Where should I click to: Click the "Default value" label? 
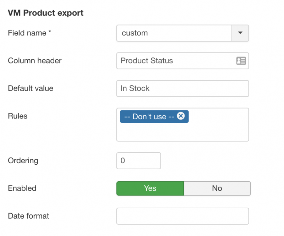coord(31,88)
